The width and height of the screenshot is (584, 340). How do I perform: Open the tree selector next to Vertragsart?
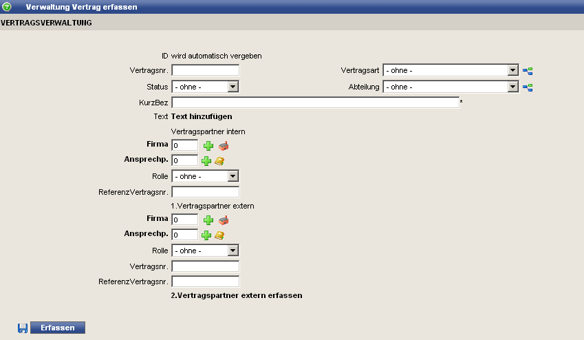click(x=528, y=70)
